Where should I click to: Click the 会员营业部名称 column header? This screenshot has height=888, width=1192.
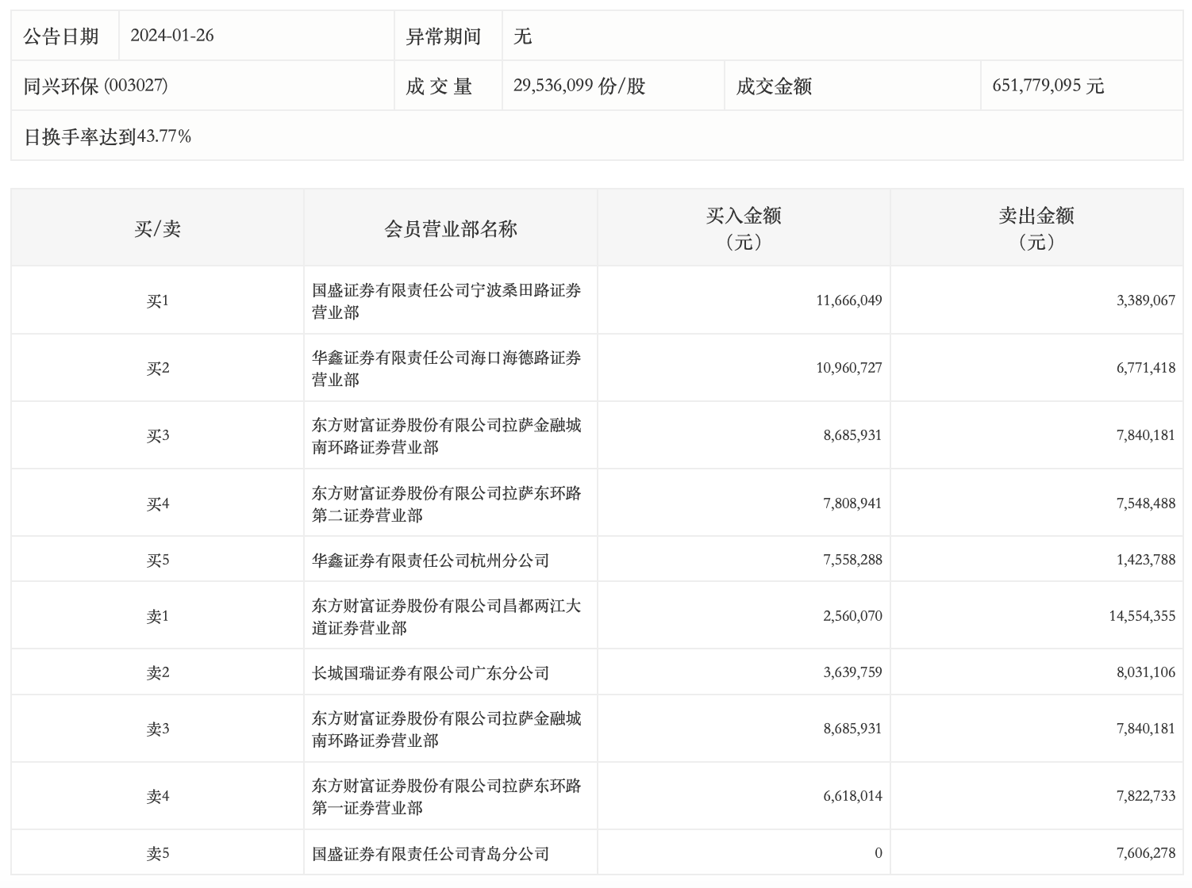(x=451, y=229)
